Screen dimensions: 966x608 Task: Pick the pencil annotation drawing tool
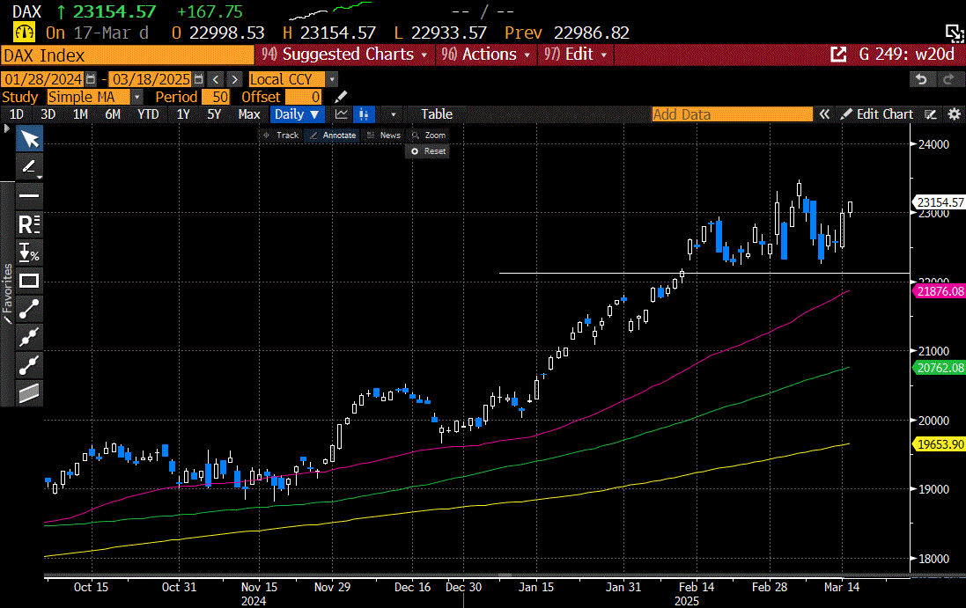pos(27,166)
